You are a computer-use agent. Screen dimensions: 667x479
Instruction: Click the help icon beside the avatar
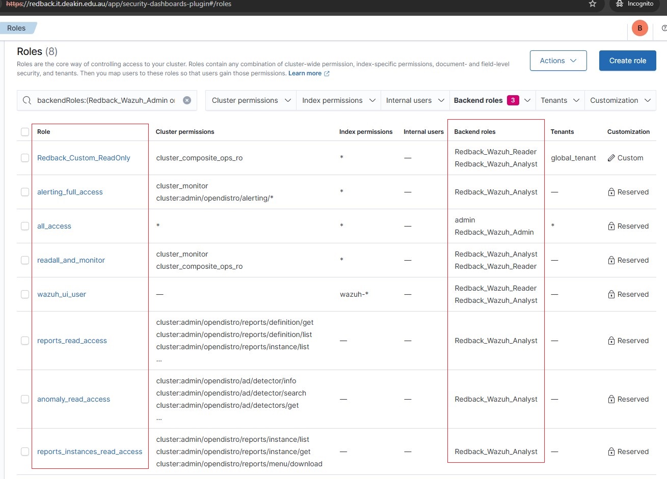coord(664,28)
